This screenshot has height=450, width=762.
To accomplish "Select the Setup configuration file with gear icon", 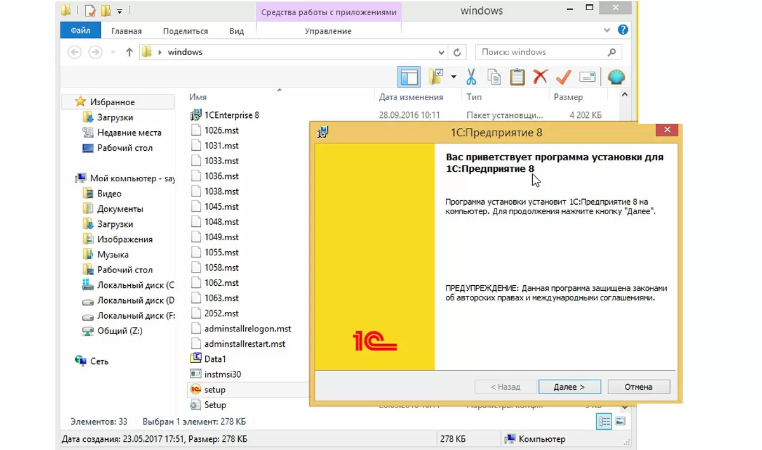I will click(208, 405).
